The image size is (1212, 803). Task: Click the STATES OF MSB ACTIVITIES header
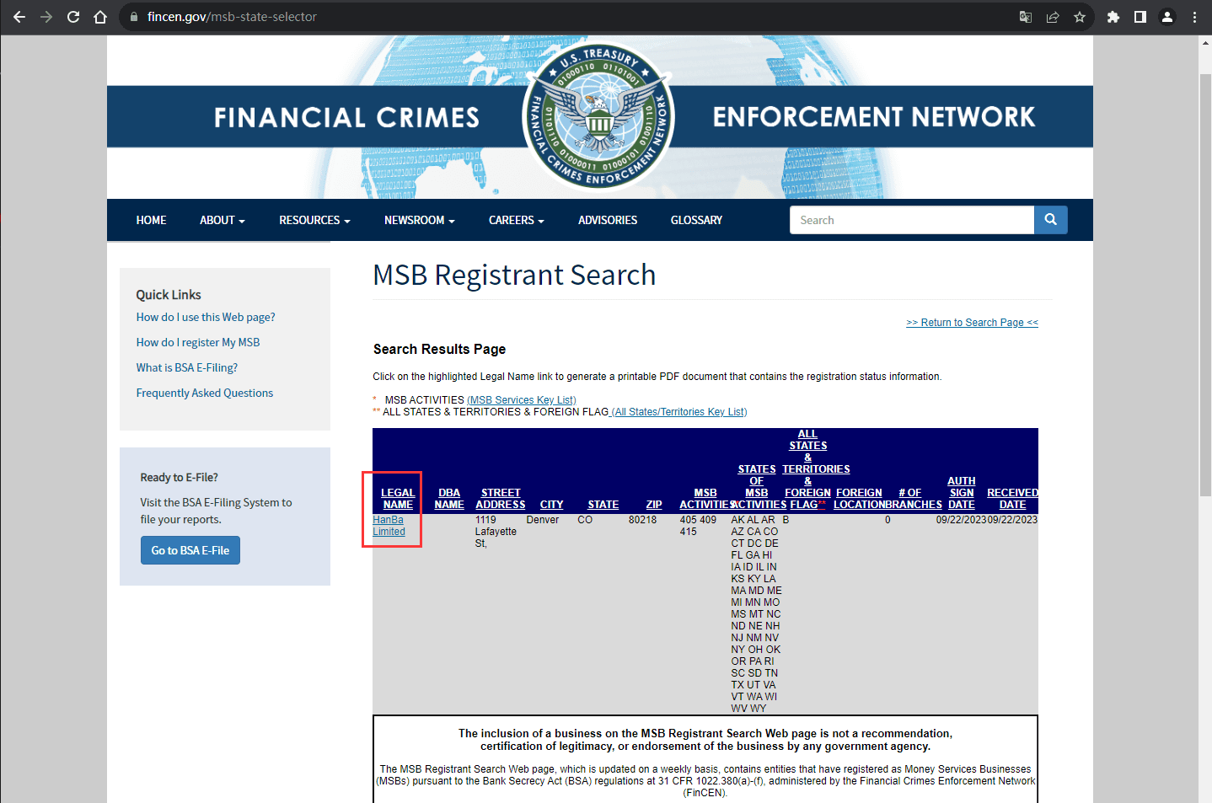(757, 487)
